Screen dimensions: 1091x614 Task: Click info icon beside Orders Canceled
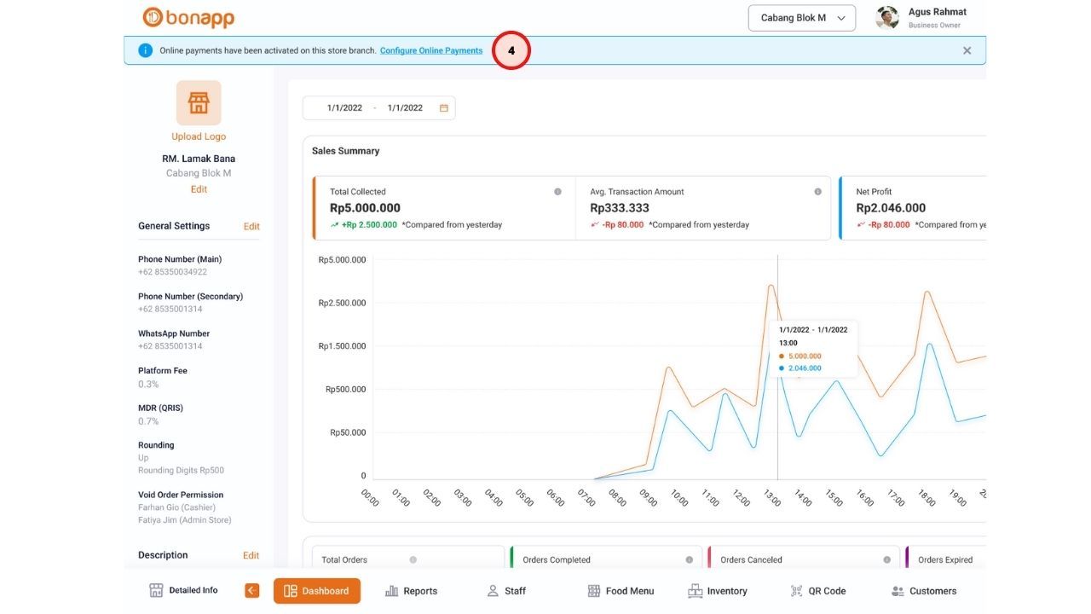pyautogui.click(x=886, y=560)
